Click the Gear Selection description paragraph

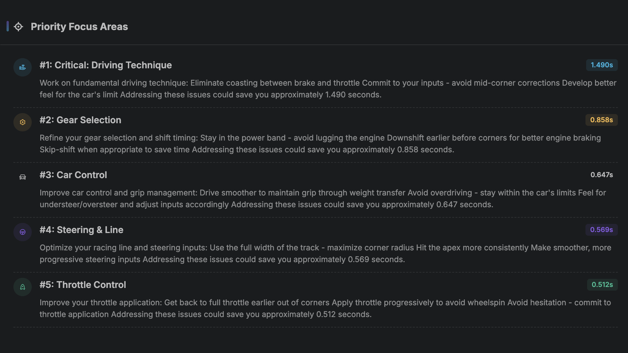click(320, 144)
